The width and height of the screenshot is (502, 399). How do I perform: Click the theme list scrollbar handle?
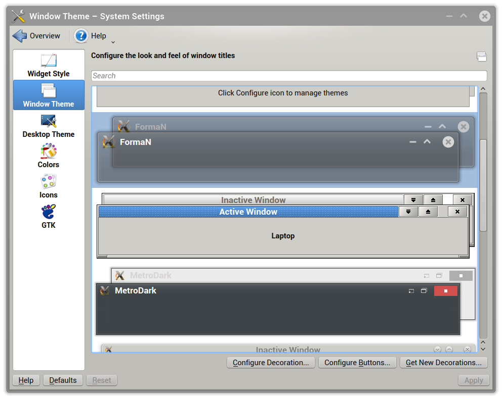(483, 185)
